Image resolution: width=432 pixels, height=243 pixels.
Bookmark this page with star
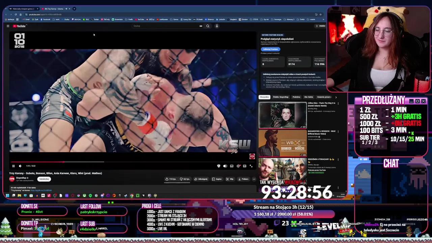[321, 15]
